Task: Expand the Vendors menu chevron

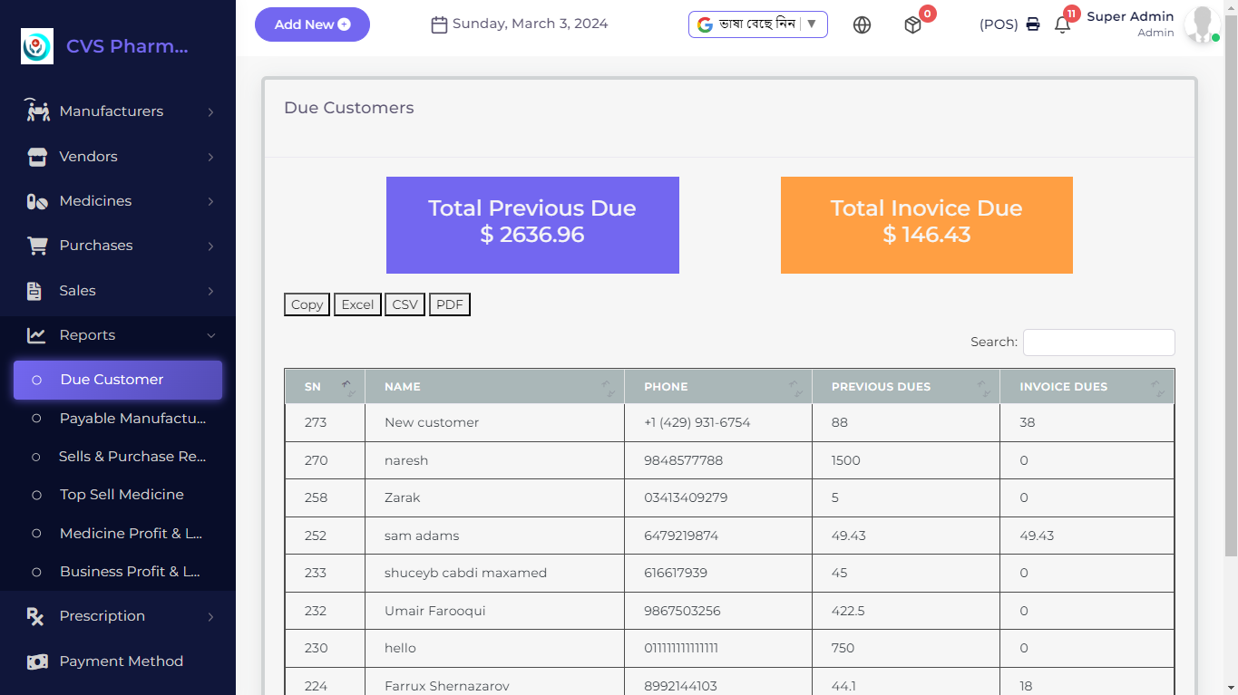Action: 210,156
